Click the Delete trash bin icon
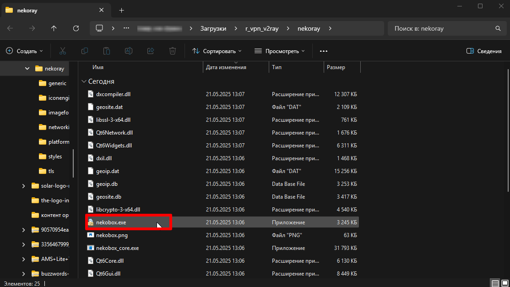510x287 pixels. pos(173,51)
